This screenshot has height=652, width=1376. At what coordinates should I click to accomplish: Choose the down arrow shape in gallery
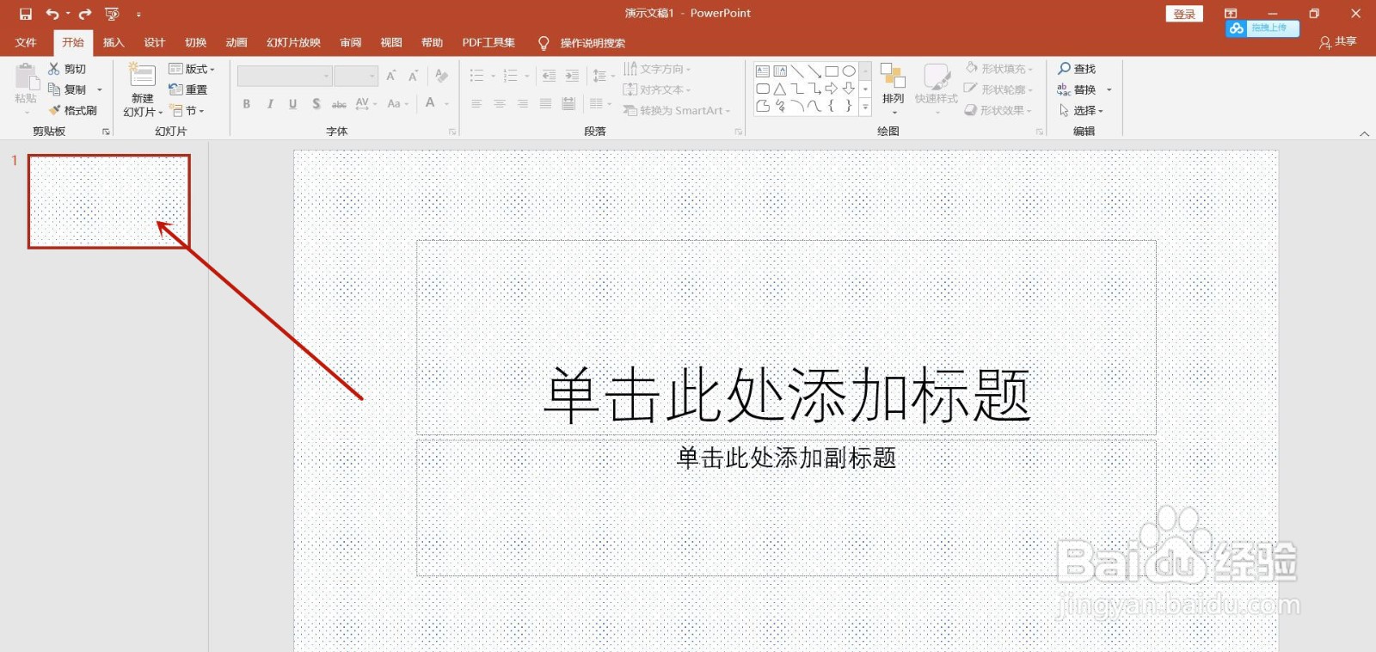tap(849, 89)
